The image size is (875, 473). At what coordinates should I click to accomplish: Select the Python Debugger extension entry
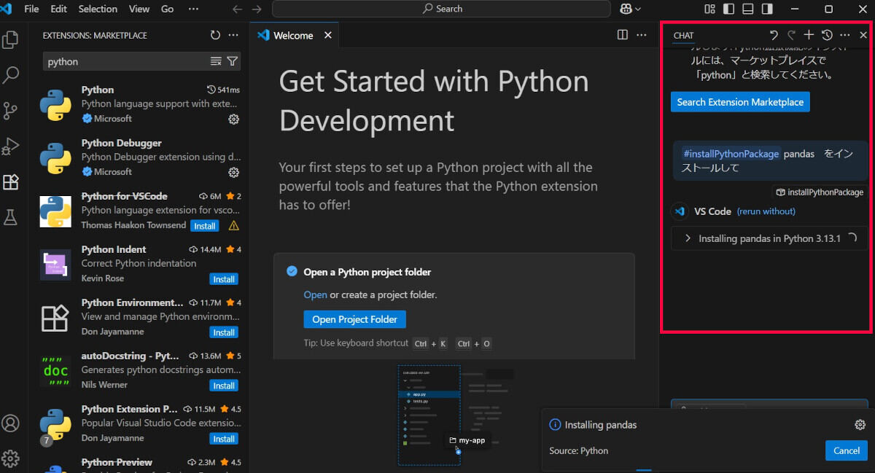click(141, 157)
